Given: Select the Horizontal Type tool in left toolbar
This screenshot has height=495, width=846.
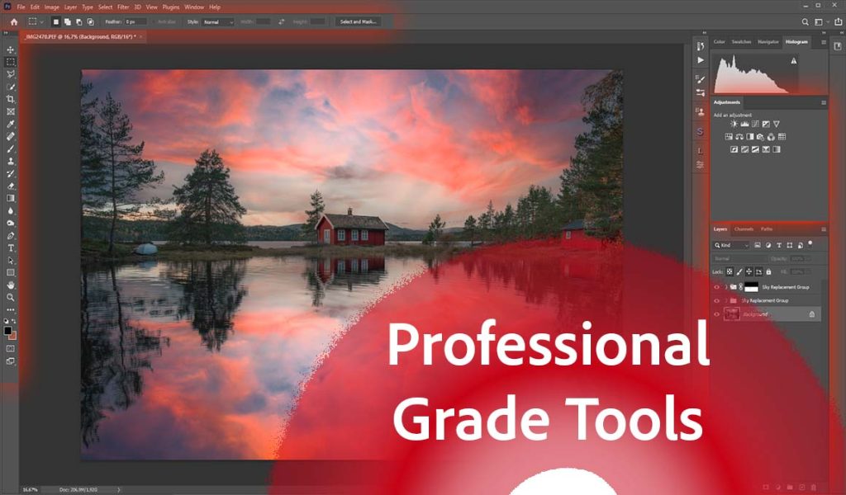Looking at the screenshot, I should 10,247.
